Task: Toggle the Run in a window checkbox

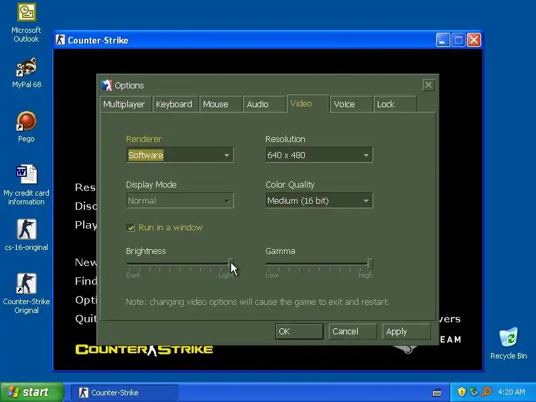Action: pos(131,228)
